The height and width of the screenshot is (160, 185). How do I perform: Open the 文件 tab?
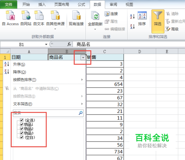point(9,4)
